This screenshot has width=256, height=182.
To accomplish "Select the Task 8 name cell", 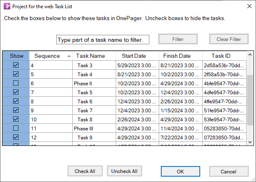I will [94, 120].
